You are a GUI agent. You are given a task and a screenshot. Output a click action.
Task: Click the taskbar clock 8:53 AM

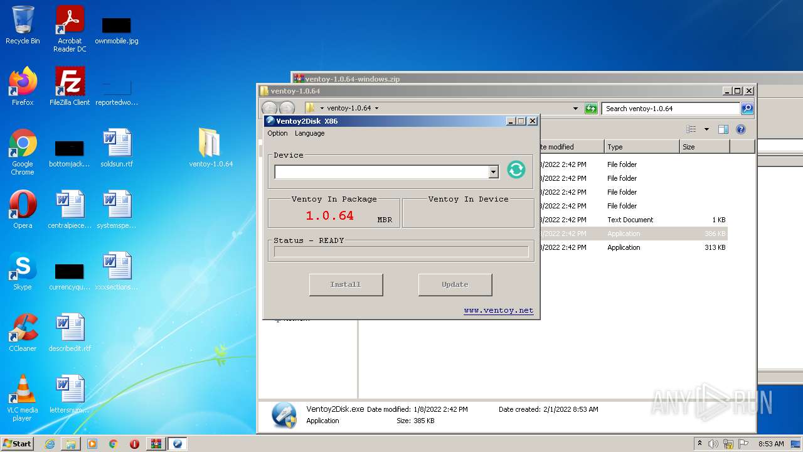coord(771,444)
